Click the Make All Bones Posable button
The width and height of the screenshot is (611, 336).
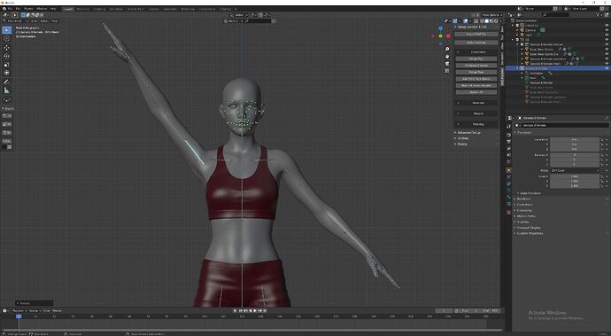click(x=476, y=85)
